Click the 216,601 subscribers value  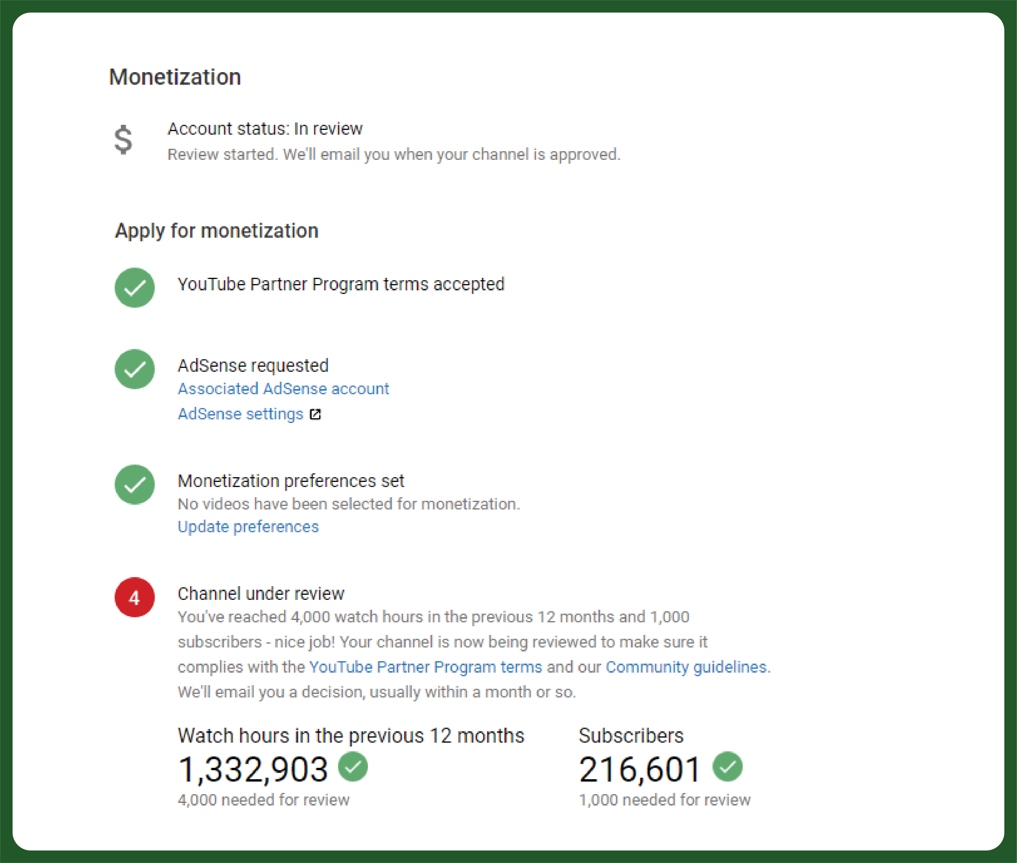640,769
